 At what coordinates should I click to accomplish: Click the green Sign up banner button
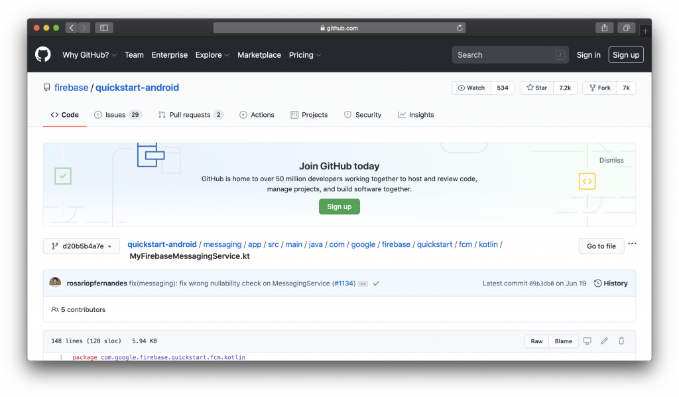coord(339,206)
